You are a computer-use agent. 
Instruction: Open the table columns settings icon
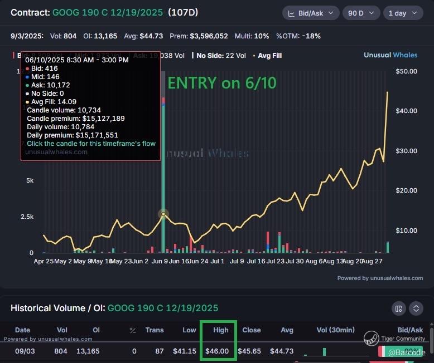(x=398, y=308)
